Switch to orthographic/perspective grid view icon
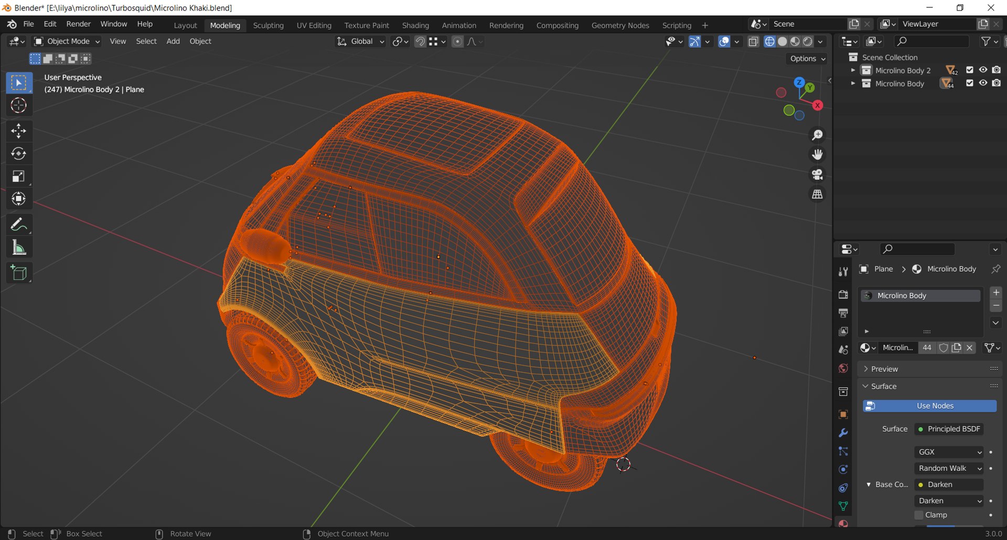 (x=817, y=194)
